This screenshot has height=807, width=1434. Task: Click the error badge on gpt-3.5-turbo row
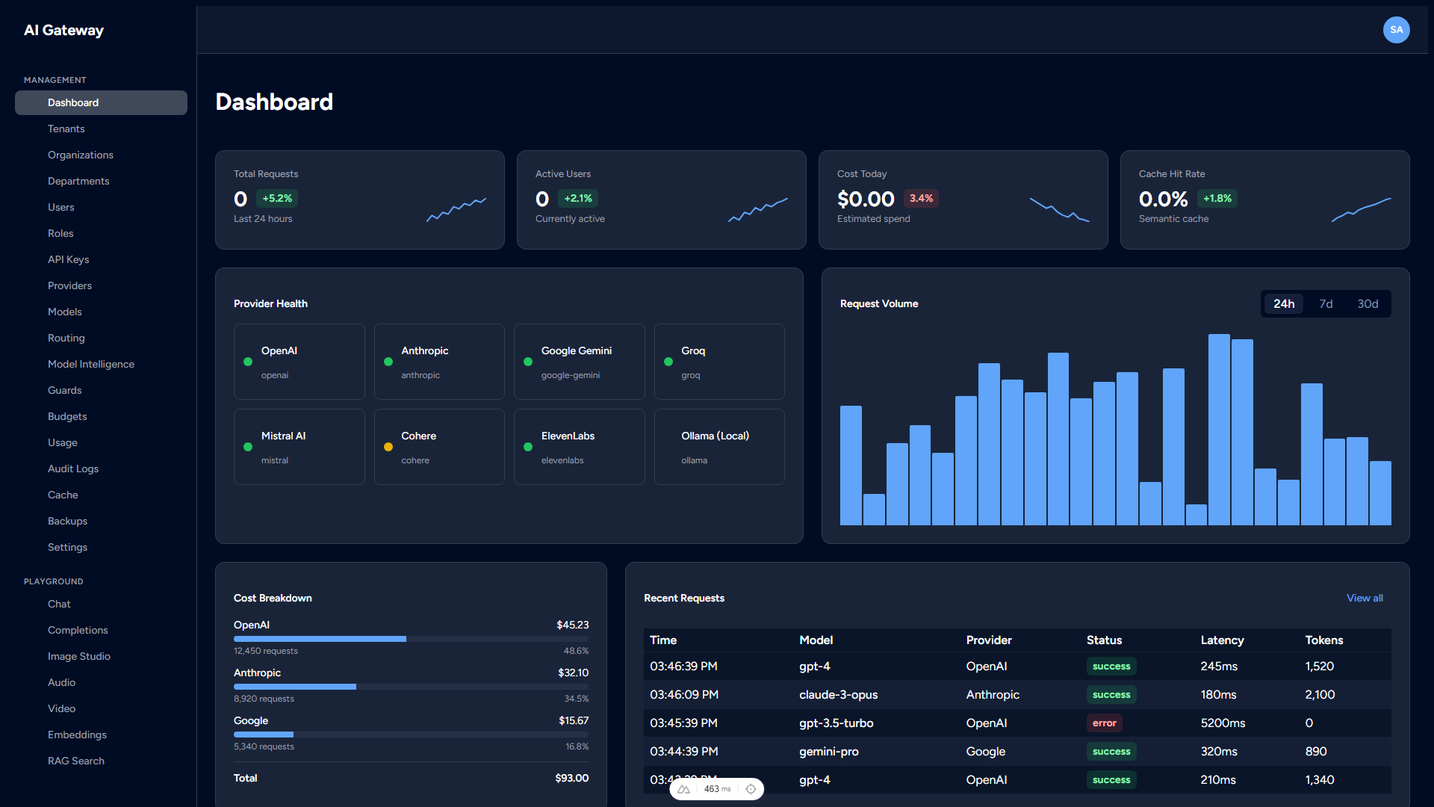tap(1105, 723)
